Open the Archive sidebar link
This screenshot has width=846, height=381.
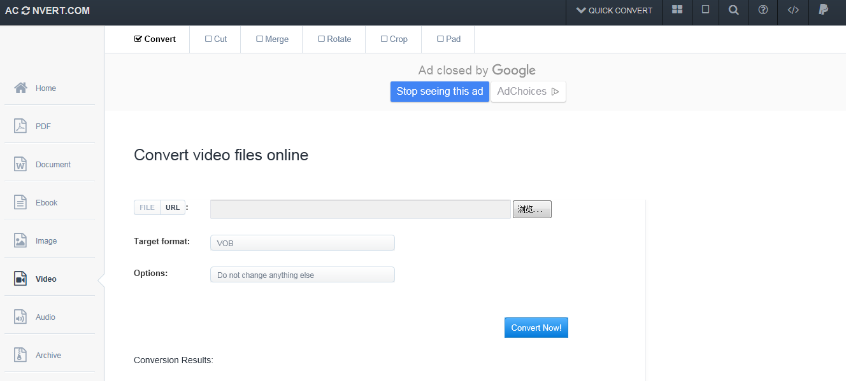pyautogui.click(x=48, y=356)
